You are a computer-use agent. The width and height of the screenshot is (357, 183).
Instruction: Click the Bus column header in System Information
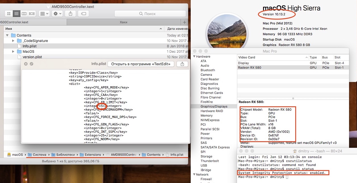click(x=327, y=57)
